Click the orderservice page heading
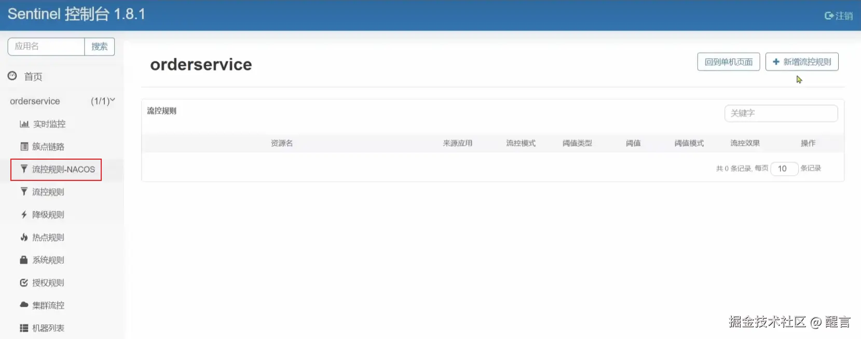This screenshot has height=339, width=861. [x=201, y=64]
